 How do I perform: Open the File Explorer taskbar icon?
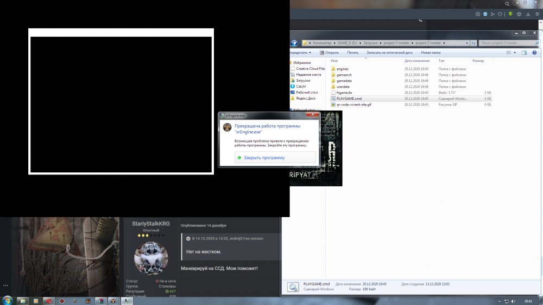pos(22,301)
